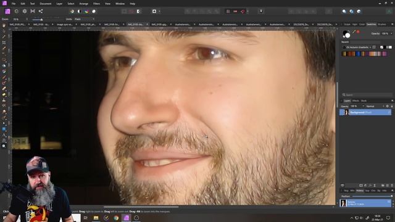Apply Auto Contrast from toolbar

pyautogui.click(x=79, y=11)
